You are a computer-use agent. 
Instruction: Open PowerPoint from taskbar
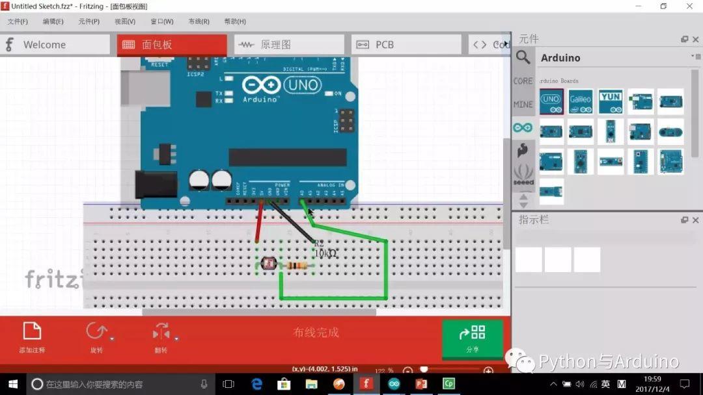pyautogui.click(x=421, y=384)
